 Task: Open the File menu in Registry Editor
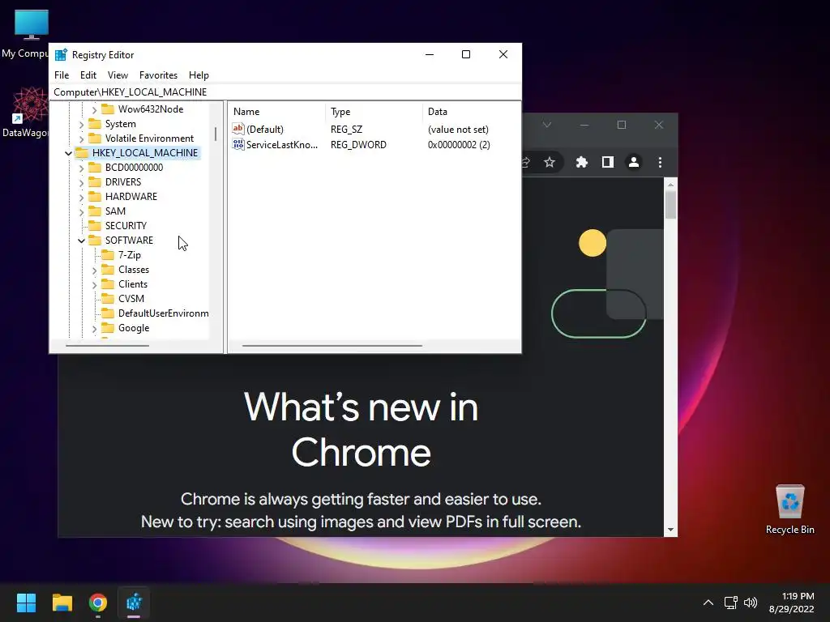coord(62,75)
